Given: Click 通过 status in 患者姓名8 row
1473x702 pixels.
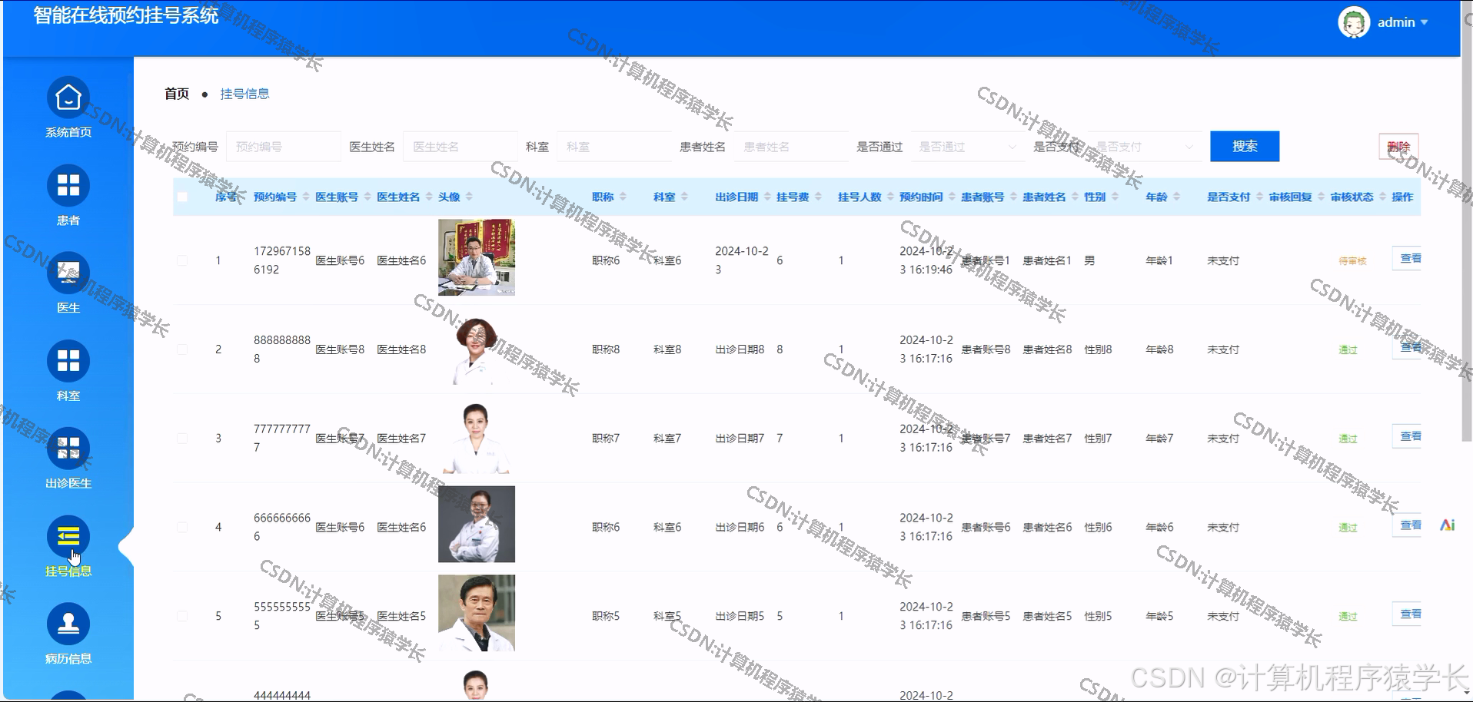Looking at the screenshot, I should (1348, 350).
